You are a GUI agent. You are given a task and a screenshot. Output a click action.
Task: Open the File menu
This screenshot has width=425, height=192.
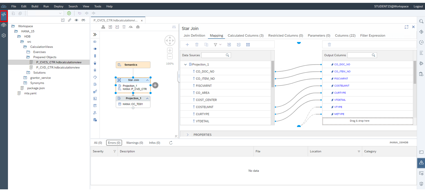point(14,6)
